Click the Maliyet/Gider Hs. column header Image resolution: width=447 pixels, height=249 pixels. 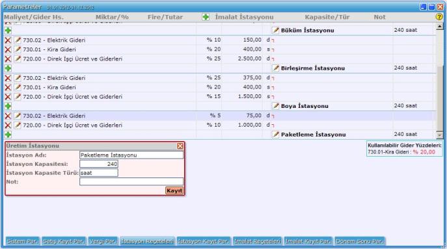click(x=34, y=17)
